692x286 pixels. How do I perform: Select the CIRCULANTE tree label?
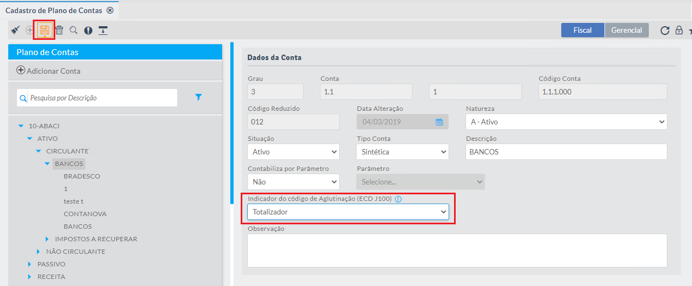tap(67, 151)
